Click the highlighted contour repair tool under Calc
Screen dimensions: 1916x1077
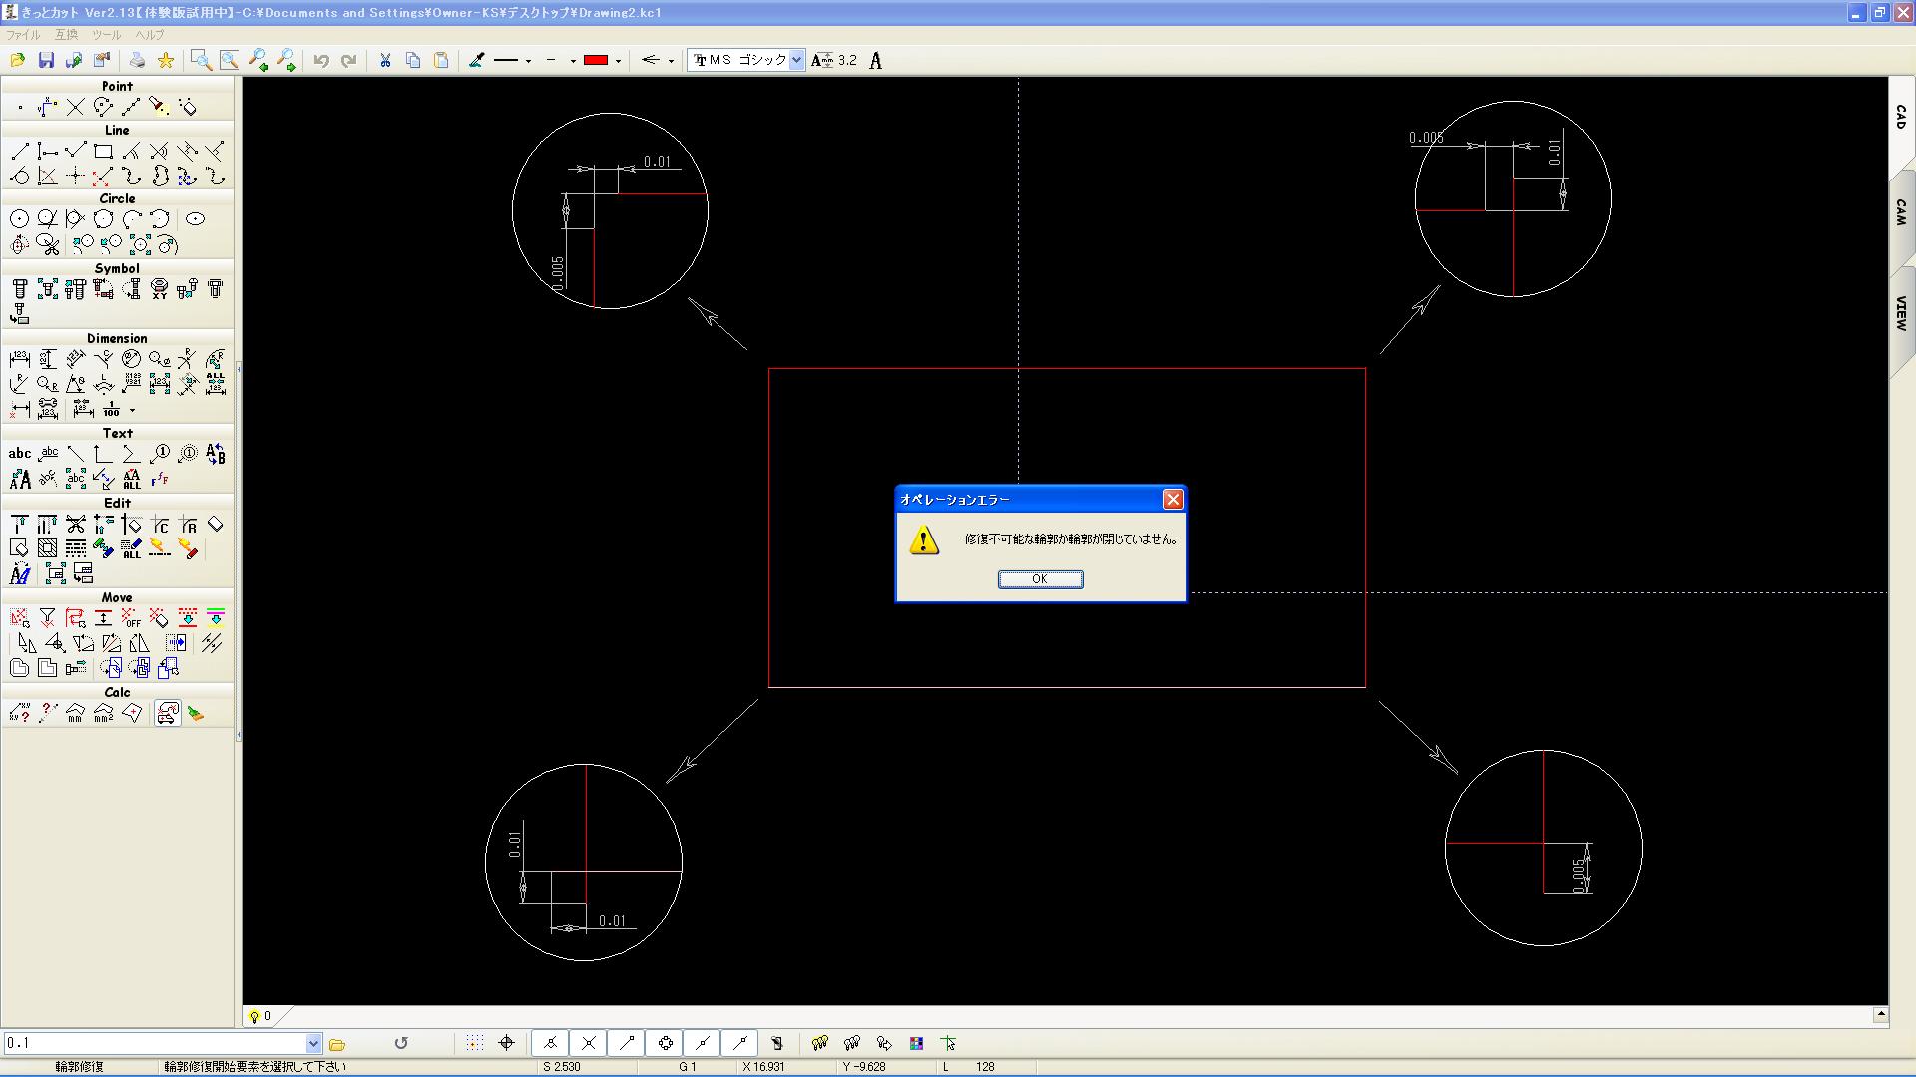click(x=168, y=713)
